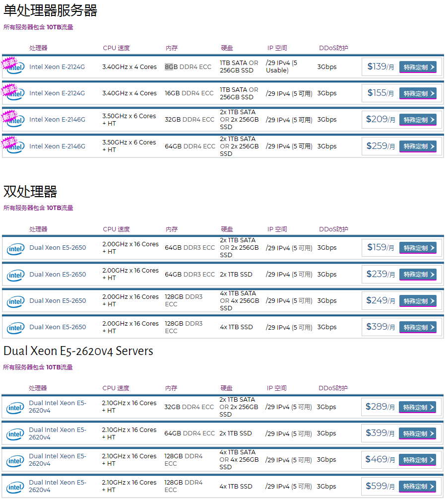Open Dual Xeon E5-2650 name in $239 row
The width and height of the screenshot is (447, 500).
pos(58,274)
